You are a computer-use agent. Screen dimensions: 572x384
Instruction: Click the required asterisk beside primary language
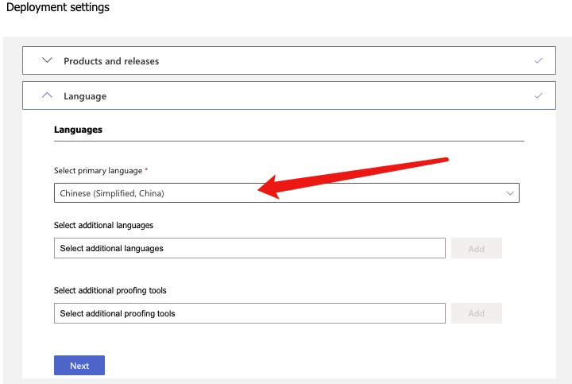[146, 169]
